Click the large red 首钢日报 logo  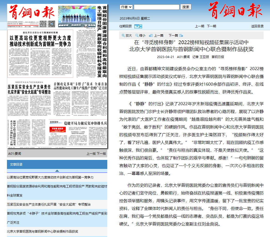pos(235,11)
